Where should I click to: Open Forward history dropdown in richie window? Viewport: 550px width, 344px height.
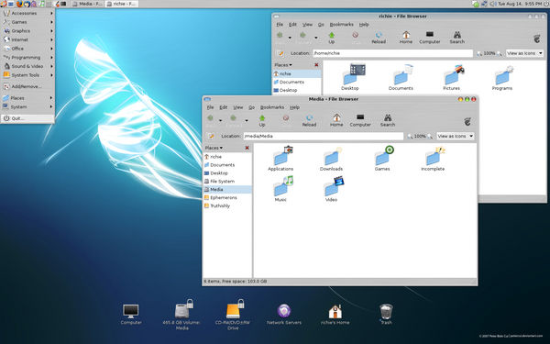coord(316,38)
